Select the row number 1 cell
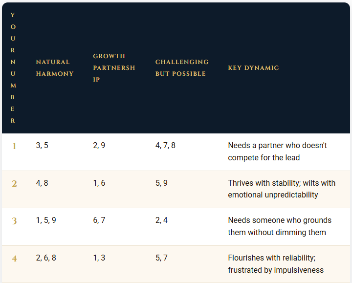Viewport: 352px width, 283px height. [14, 146]
